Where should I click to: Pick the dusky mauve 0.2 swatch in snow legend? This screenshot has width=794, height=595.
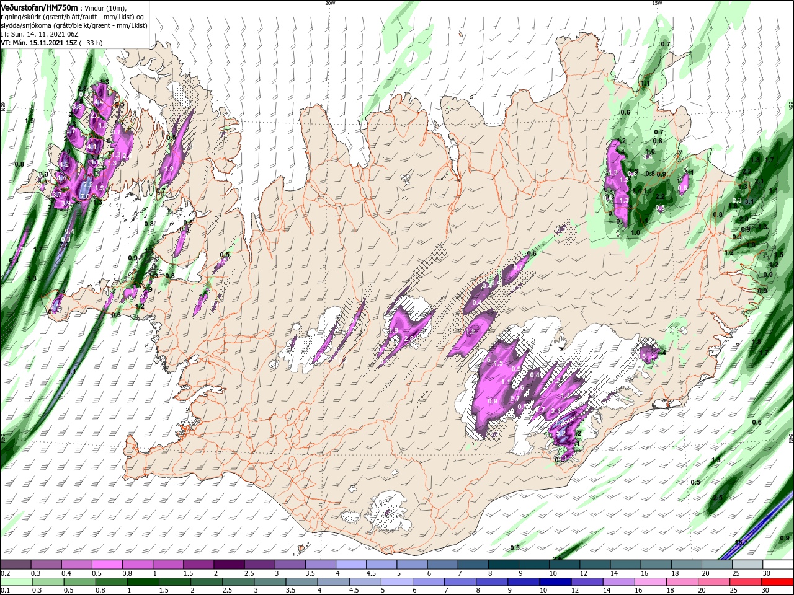(x=16, y=565)
